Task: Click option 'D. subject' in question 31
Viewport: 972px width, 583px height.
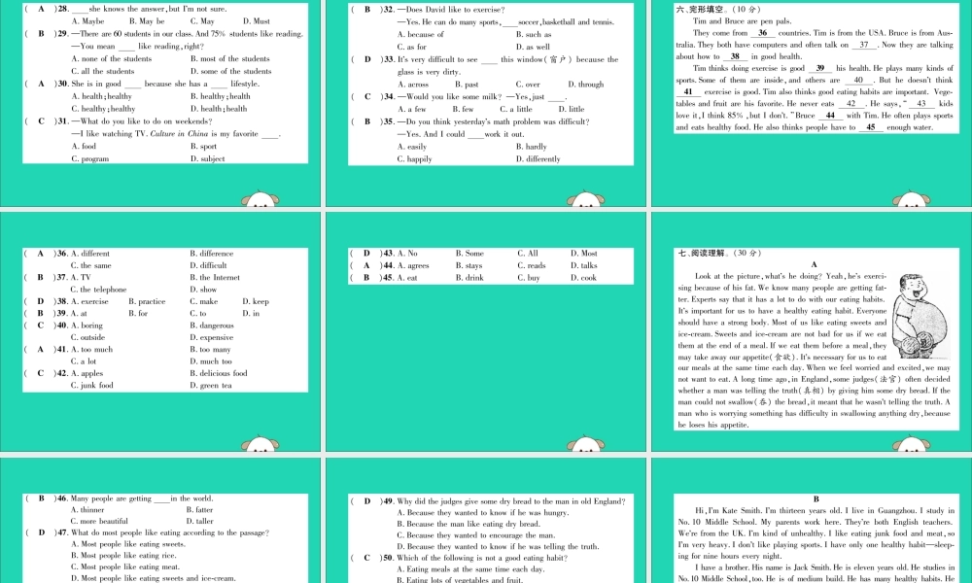Action: [x=208, y=158]
